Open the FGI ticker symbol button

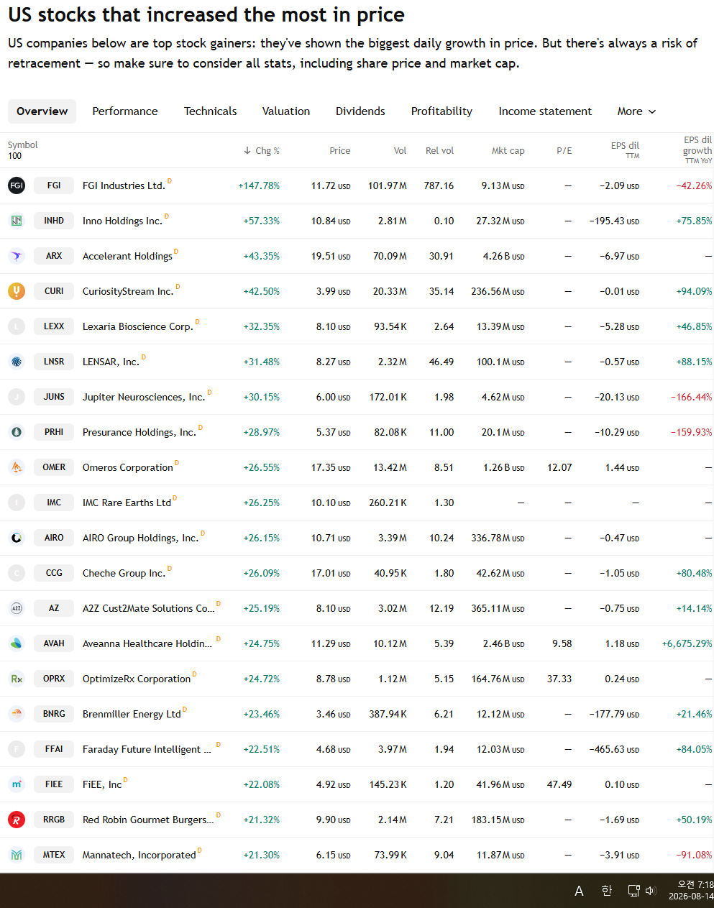click(54, 185)
